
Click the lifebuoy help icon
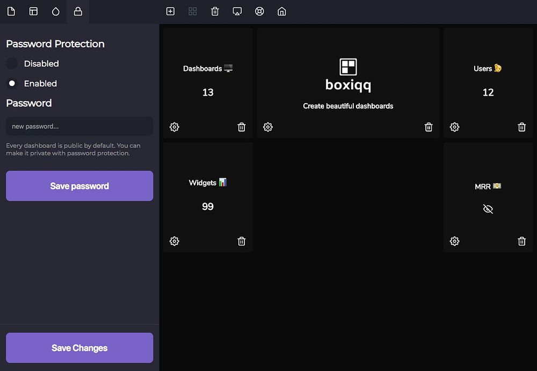click(259, 11)
